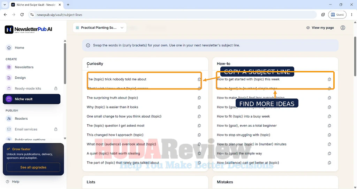Open locked Ready-made kits item

[x=32, y=88]
